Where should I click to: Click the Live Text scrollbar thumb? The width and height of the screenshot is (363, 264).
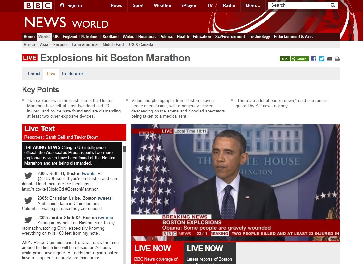click(x=125, y=149)
